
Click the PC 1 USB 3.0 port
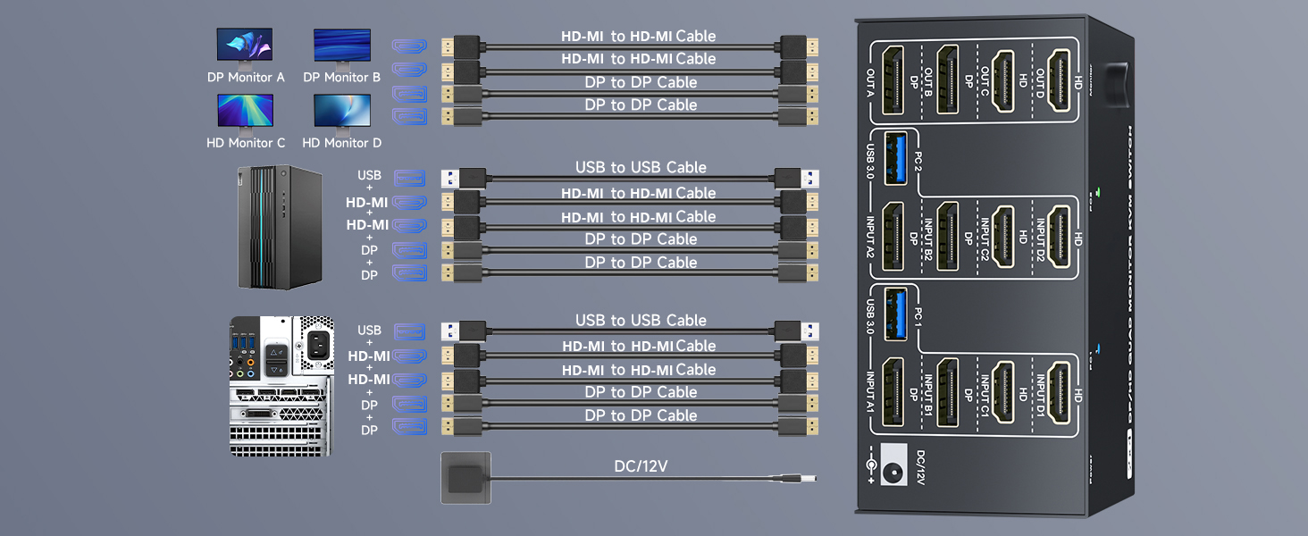897,314
